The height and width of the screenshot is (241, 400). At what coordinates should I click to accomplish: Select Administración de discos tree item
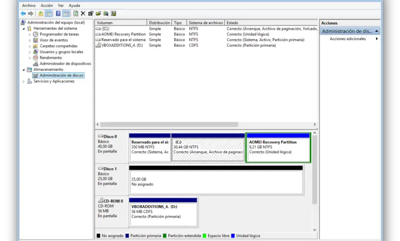pyautogui.click(x=61, y=75)
